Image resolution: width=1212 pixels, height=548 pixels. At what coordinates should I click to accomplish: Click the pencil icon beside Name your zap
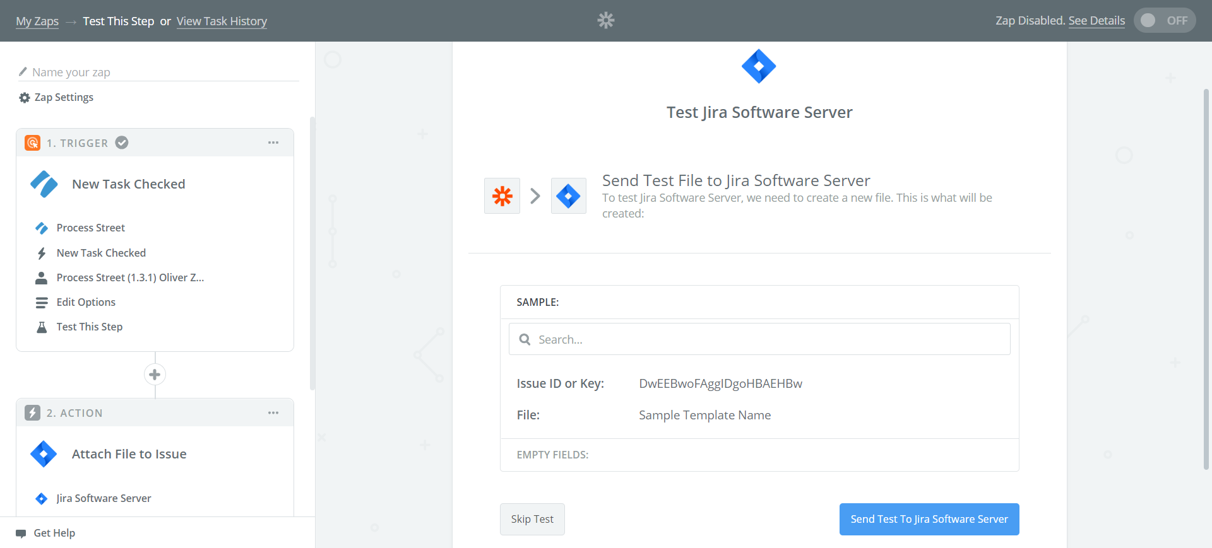pyautogui.click(x=23, y=72)
